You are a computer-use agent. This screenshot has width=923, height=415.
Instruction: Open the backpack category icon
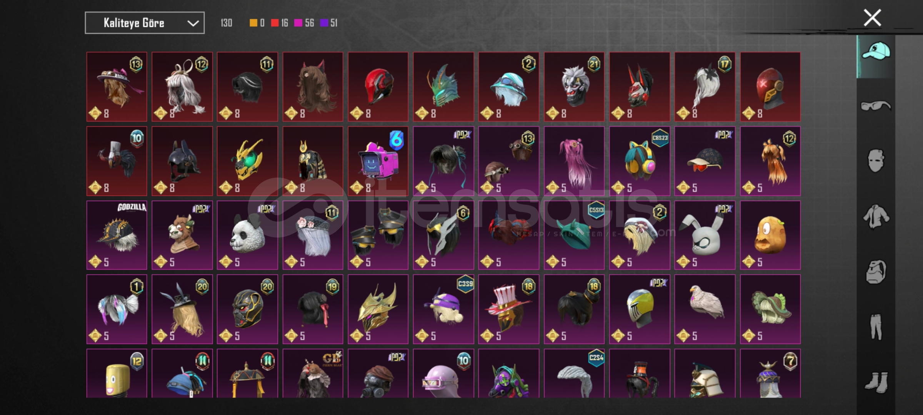coord(876,272)
